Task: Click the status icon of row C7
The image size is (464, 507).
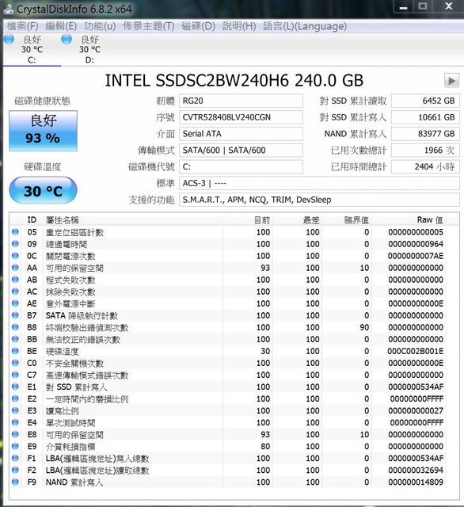Action: point(15,375)
